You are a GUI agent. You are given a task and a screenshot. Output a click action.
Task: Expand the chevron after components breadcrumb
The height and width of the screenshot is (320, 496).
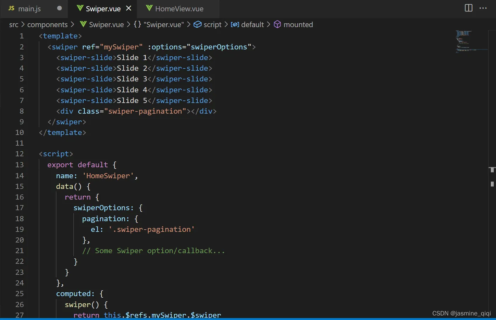(x=73, y=24)
